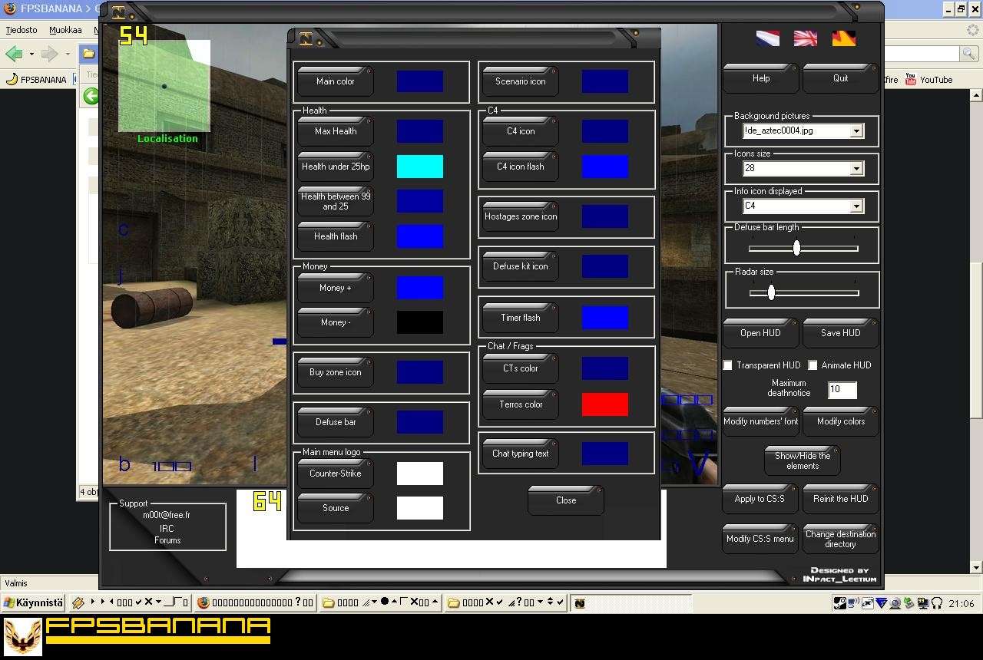Image resolution: width=983 pixels, height=660 pixels.
Task: Open the webcam icon in the system tray
Action: click(895, 603)
